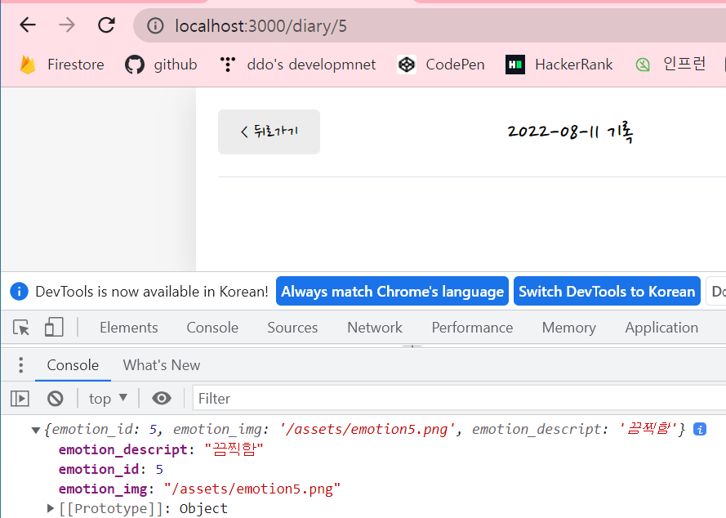
Task: Click Switch DevTools to Korean button
Action: (607, 291)
